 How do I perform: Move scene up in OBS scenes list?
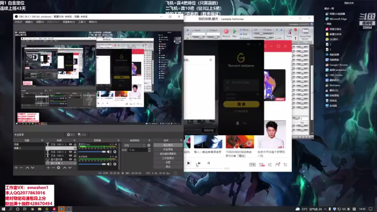(27, 168)
